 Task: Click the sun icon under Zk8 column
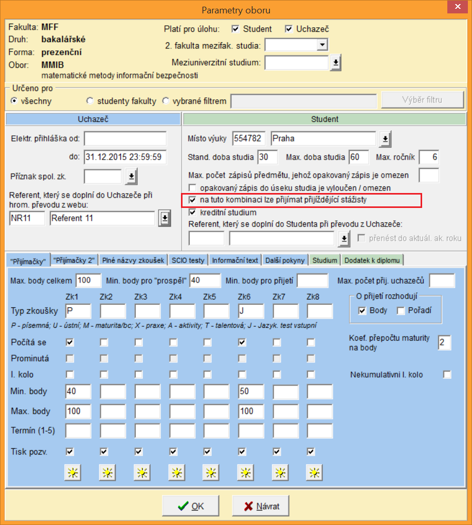[315, 472]
